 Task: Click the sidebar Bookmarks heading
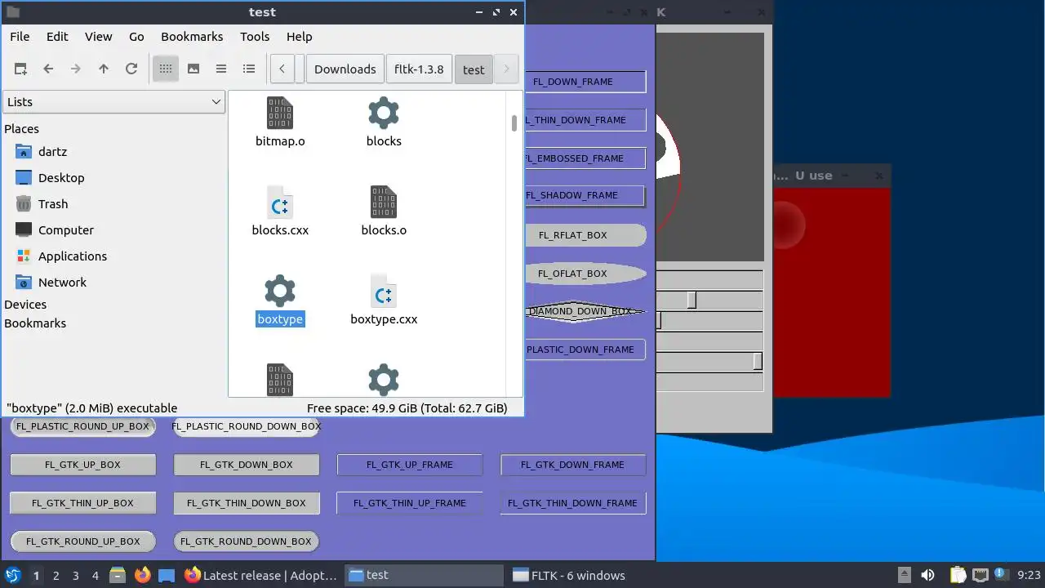(x=35, y=323)
